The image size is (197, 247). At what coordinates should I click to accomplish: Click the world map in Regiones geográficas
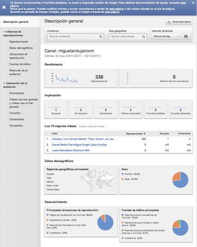coord(98,181)
